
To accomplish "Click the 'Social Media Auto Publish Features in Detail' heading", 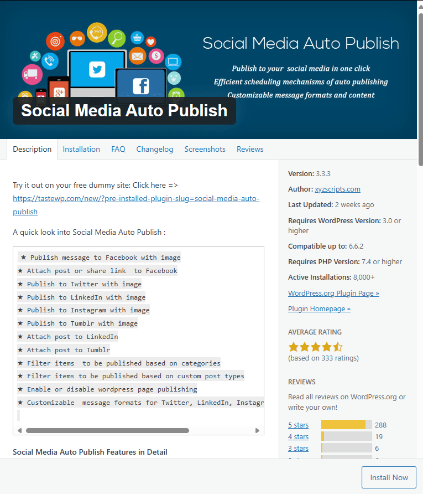I will pos(90,452).
